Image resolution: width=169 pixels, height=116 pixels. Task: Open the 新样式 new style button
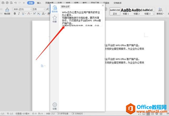click(x=160, y=11)
